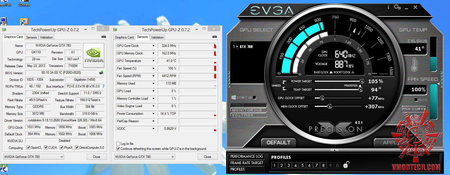Click GPU-Z app icon in left window title bar

[4, 30]
